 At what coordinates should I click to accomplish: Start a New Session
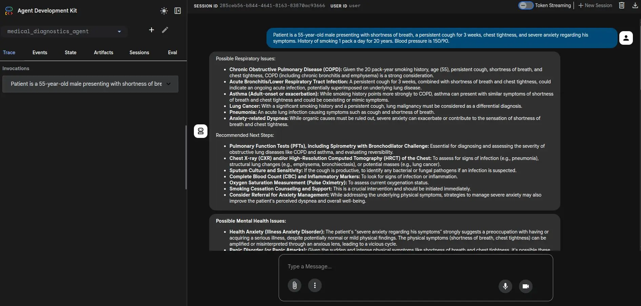tap(595, 5)
